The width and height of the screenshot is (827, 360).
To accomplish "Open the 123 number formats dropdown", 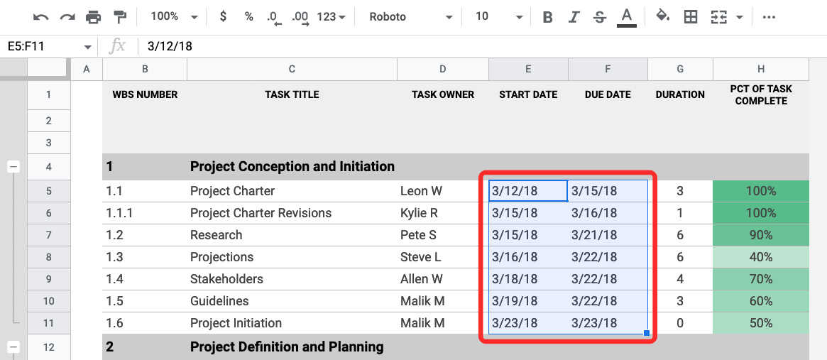I will pyautogui.click(x=332, y=17).
